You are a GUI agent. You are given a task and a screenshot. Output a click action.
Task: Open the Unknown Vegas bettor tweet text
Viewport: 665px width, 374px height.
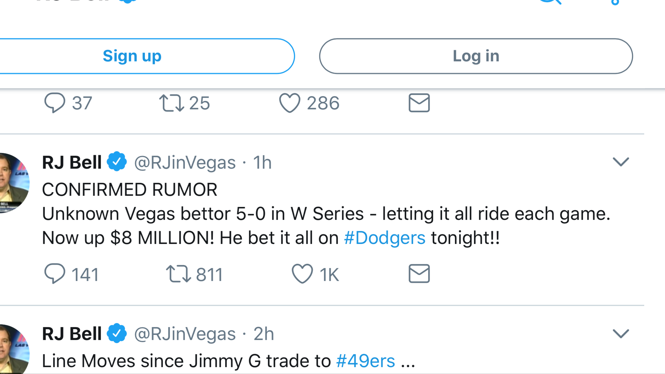(x=325, y=214)
